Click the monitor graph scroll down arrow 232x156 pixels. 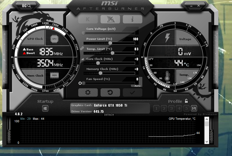[x=207, y=142]
